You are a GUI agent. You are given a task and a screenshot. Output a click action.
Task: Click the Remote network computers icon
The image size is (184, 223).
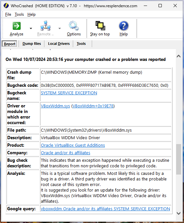tap(45, 26)
